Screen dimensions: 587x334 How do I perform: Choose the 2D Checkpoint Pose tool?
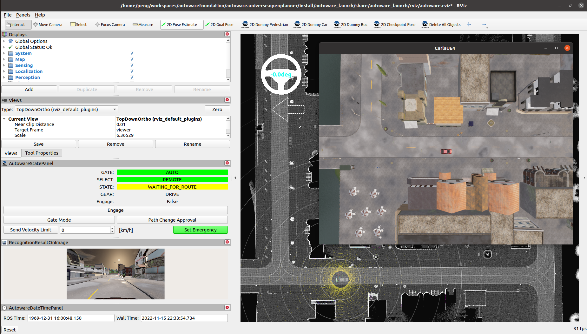(x=394, y=24)
